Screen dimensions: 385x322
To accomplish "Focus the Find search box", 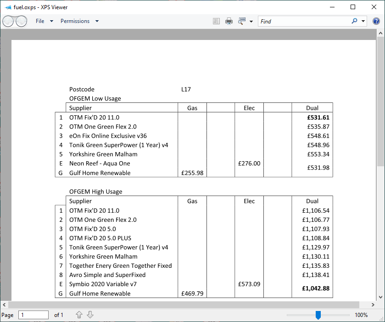I will pos(304,22).
